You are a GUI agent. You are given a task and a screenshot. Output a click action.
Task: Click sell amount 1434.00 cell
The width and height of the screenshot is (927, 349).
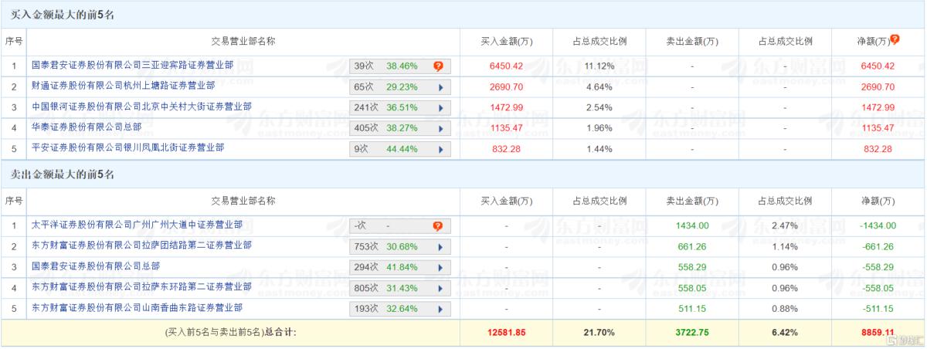click(692, 225)
